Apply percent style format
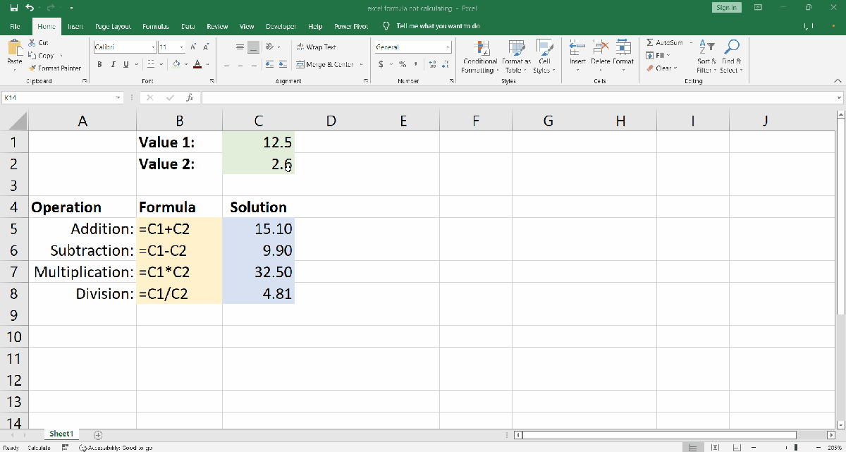The width and height of the screenshot is (846, 452). (403, 64)
